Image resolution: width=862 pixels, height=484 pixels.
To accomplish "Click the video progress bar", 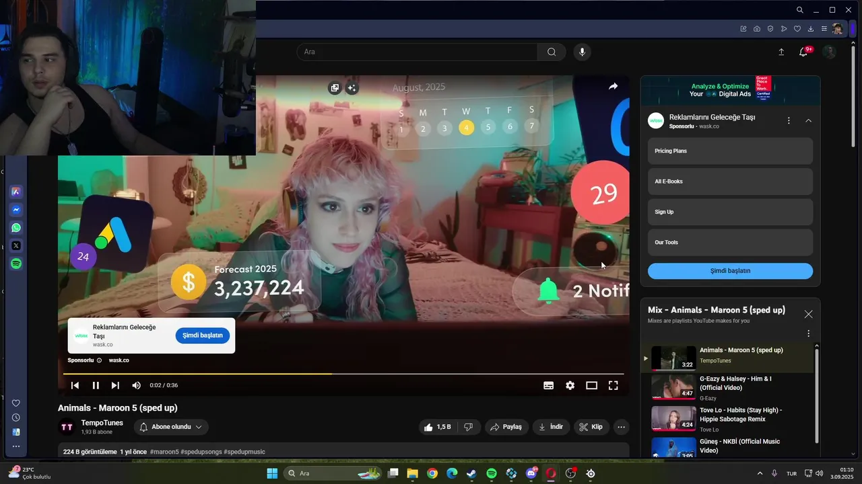I will [343, 374].
